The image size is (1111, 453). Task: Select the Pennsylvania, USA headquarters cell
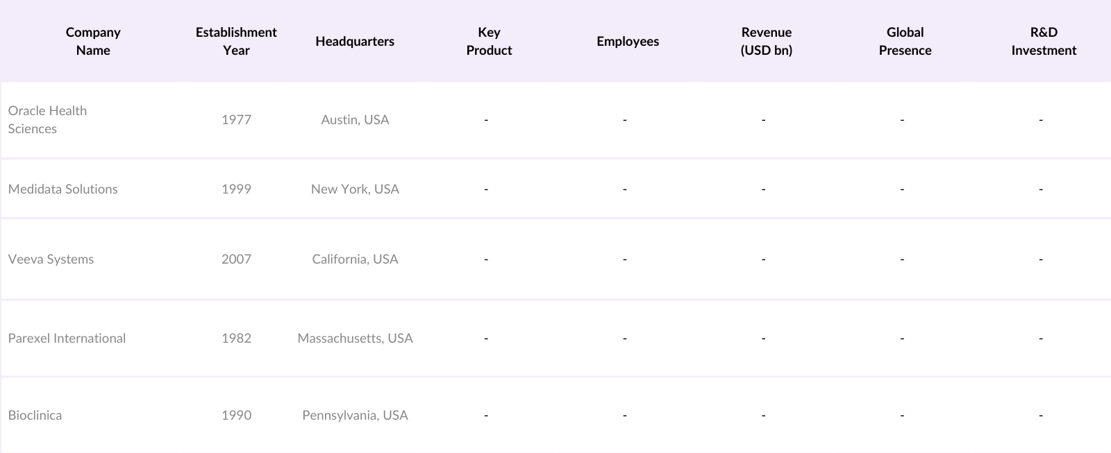tap(355, 415)
